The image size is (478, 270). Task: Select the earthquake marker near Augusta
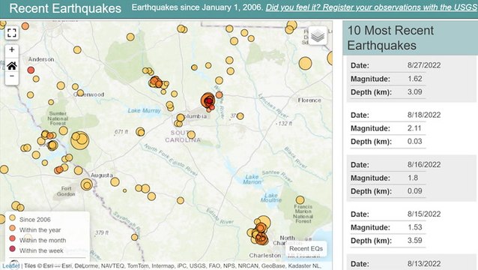[x=87, y=184]
